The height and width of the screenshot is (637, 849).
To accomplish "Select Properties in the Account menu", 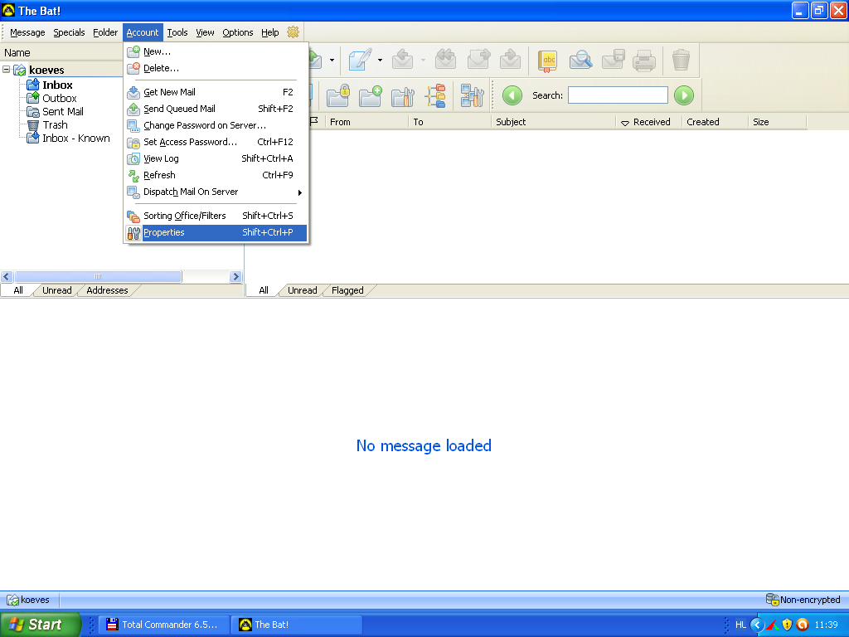I will click(216, 233).
